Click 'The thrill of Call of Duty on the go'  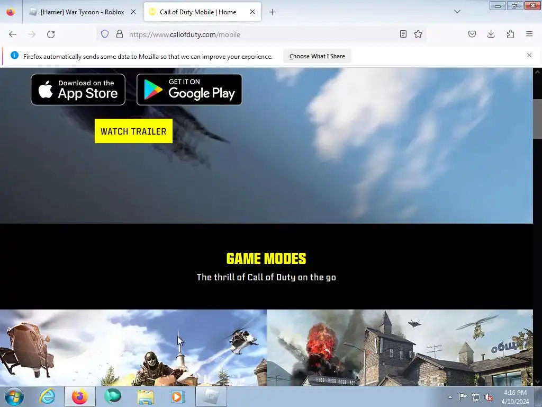point(266,277)
